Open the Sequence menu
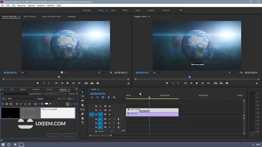Screen dimensions: 262x147 tap(22, 6)
